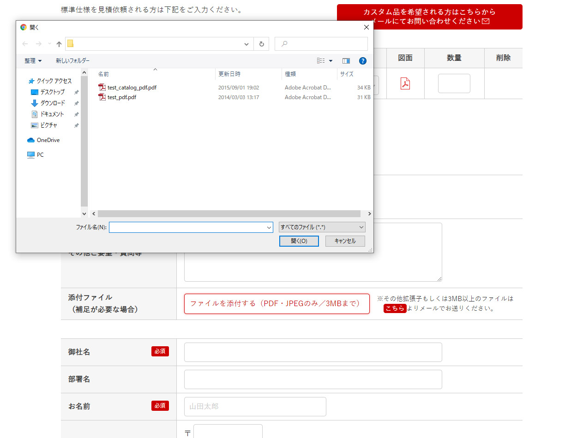This screenshot has width=583, height=438.
Task: Click PDF icon of test_catalog_pdf.pdf
Action: 102,87
